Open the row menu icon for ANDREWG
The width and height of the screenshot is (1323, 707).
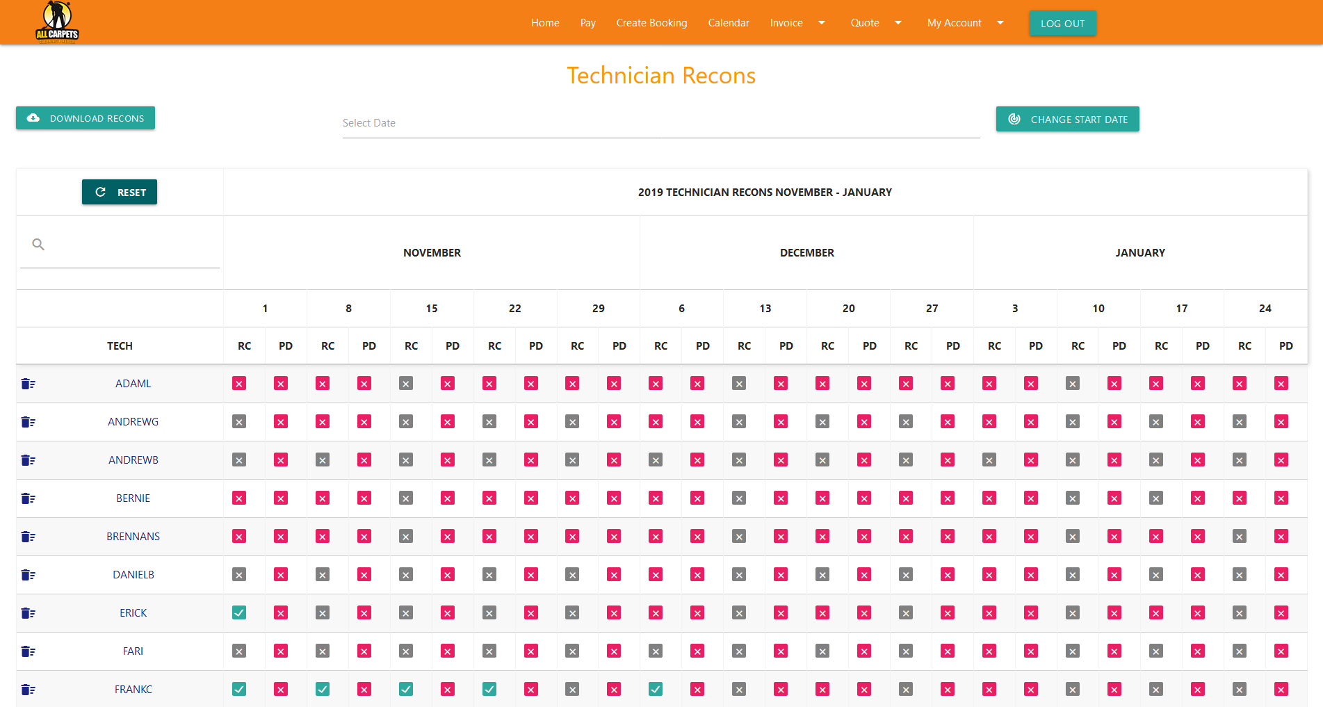[28, 422]
